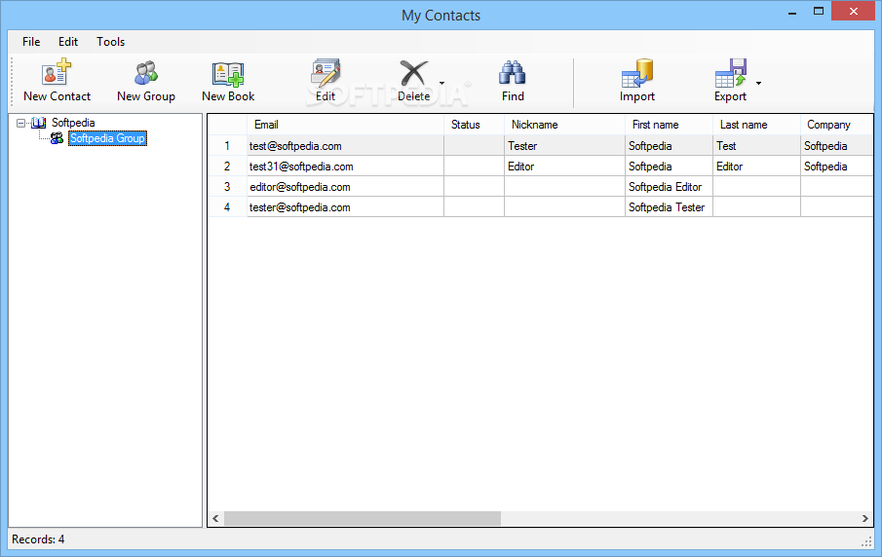Click Softpedia company cell in row 1
The image size is (882, 557).
pos(837,145)
